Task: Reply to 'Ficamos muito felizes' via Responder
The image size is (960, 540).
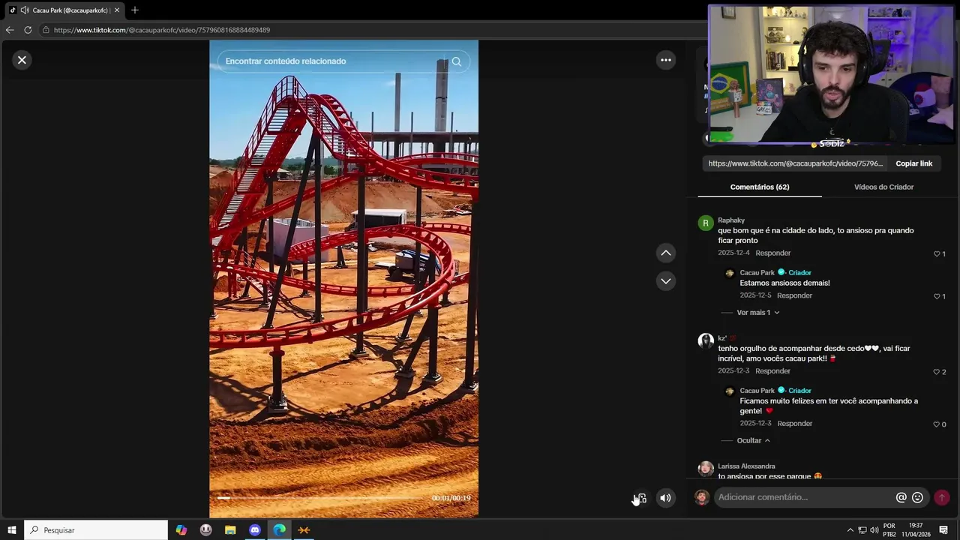Action: click(794, 424)
